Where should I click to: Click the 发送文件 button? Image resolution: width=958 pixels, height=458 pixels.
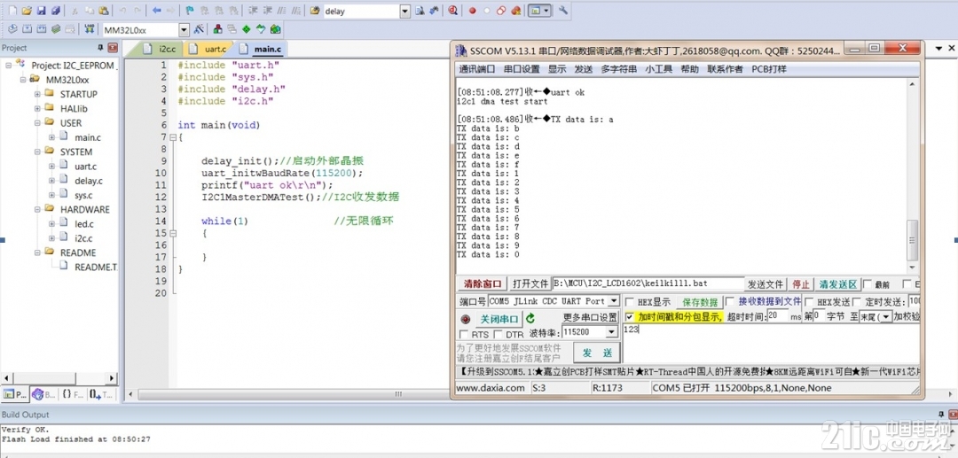tap(766, 284)
